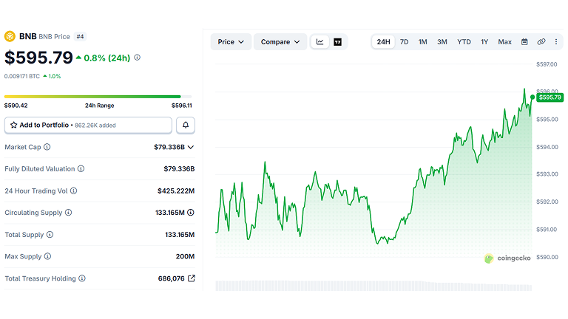Click the 200M max supply value
The width and height of the screenshot is (568, 319).
[x=185, y=256]
